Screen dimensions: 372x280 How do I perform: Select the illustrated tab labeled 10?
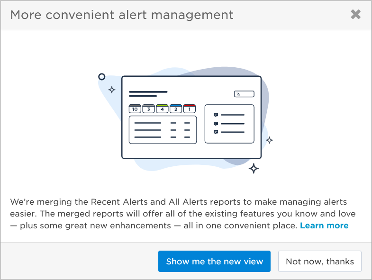[x=135, y=108]
